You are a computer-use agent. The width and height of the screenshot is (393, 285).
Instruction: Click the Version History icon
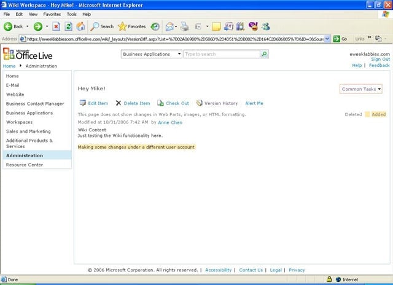(199, 103)
